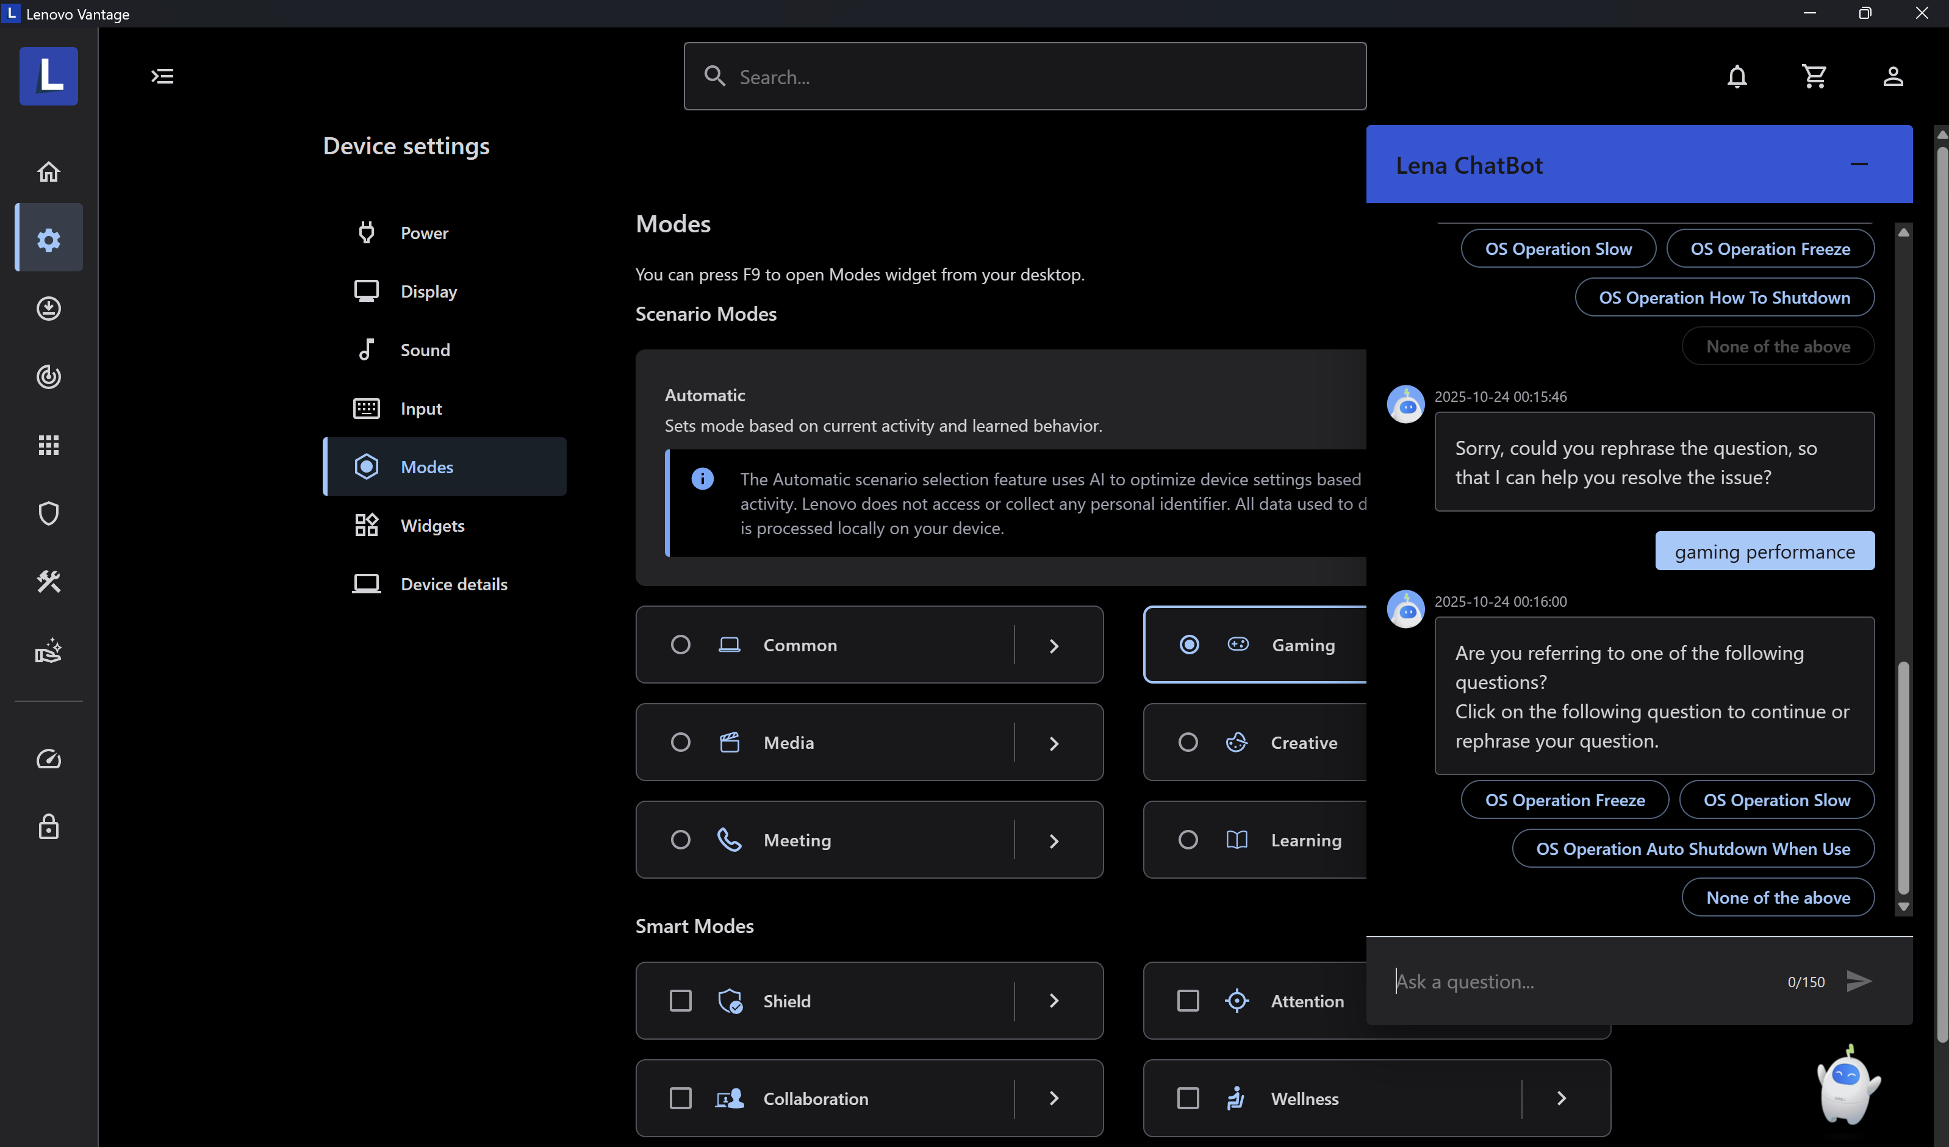Open the shield security sidebar icon
The width and height of the screenshot is (1949, 1147).
49,513
